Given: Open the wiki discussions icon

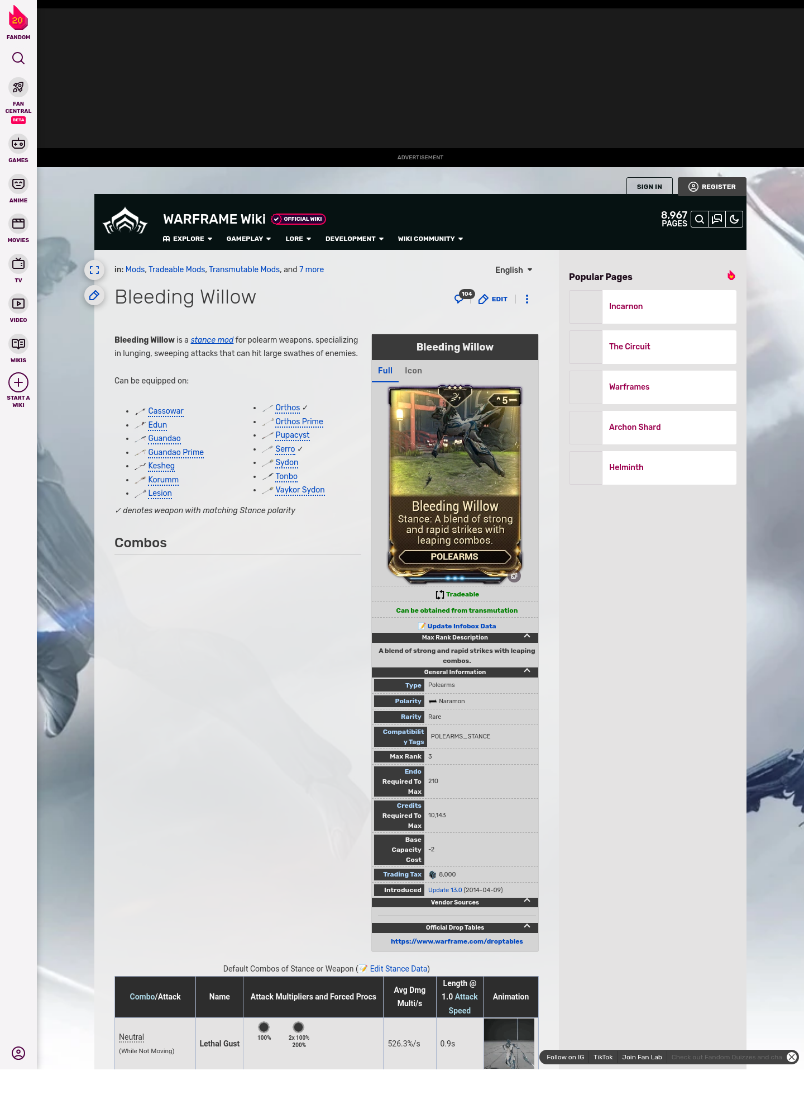Looking at the screenshot, I should point(717,219).
